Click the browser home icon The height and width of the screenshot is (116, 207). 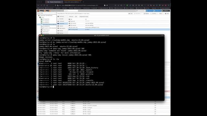pos(47,5)
